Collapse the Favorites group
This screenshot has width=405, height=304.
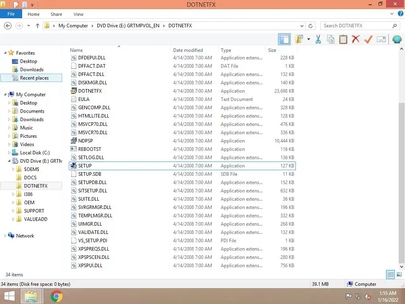(x=5, y=53)
